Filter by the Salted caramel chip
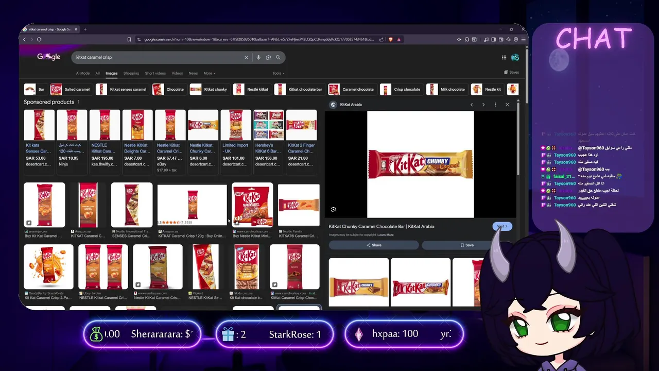The height and width of the screenshot is (371, 659). (71, 89)
